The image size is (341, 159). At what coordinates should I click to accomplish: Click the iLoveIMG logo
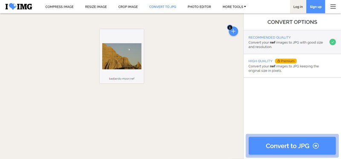coord(19,7)
